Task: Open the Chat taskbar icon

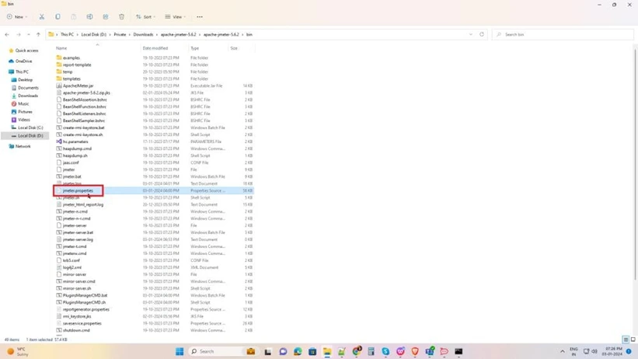Action: 283,351
